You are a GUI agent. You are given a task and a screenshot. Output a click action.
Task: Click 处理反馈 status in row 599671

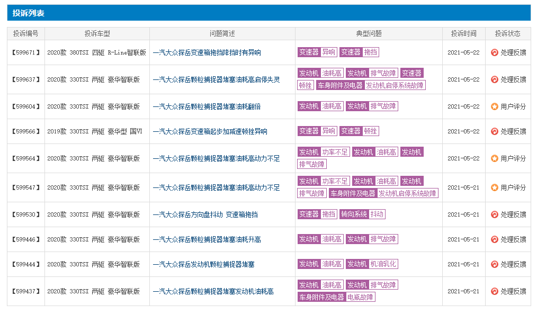pyautogui.click(x=513, y=52)
